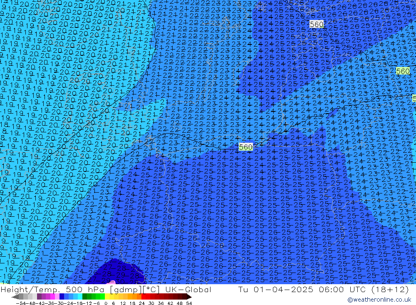Click the 'UK-Global' model name
This screenshot has height=305, width=416.
[188, 290]
